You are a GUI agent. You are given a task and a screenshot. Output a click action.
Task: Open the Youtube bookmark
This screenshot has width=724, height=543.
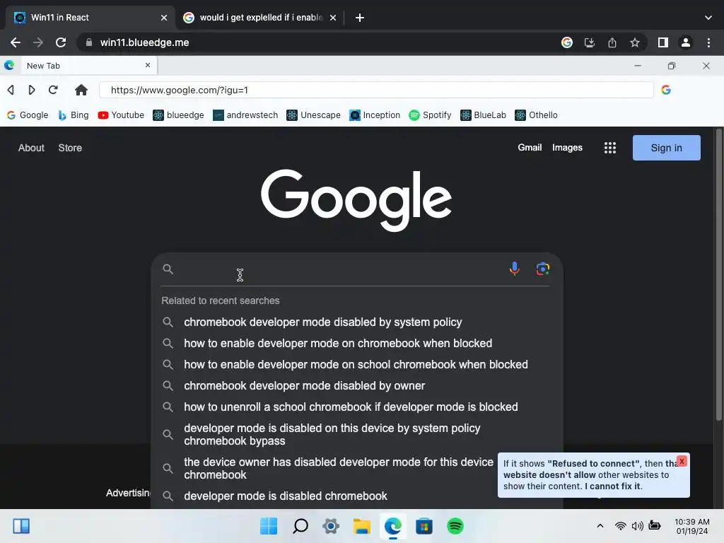tap(121, 115)
